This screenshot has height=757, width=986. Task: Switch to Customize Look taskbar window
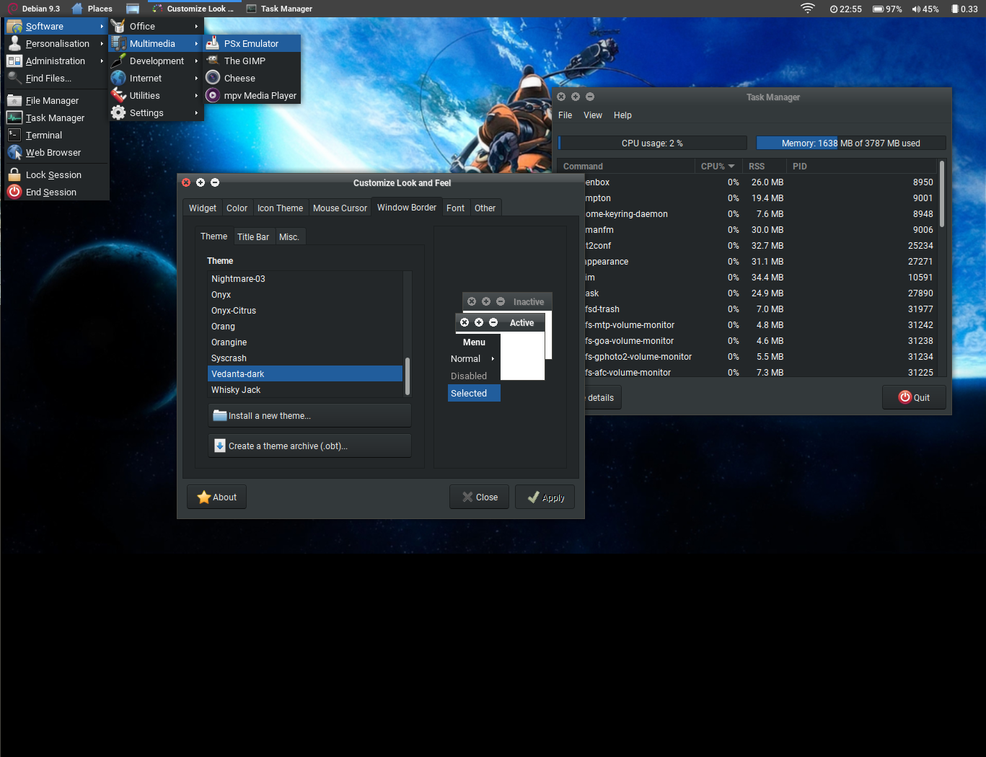(x=193, y=9)
